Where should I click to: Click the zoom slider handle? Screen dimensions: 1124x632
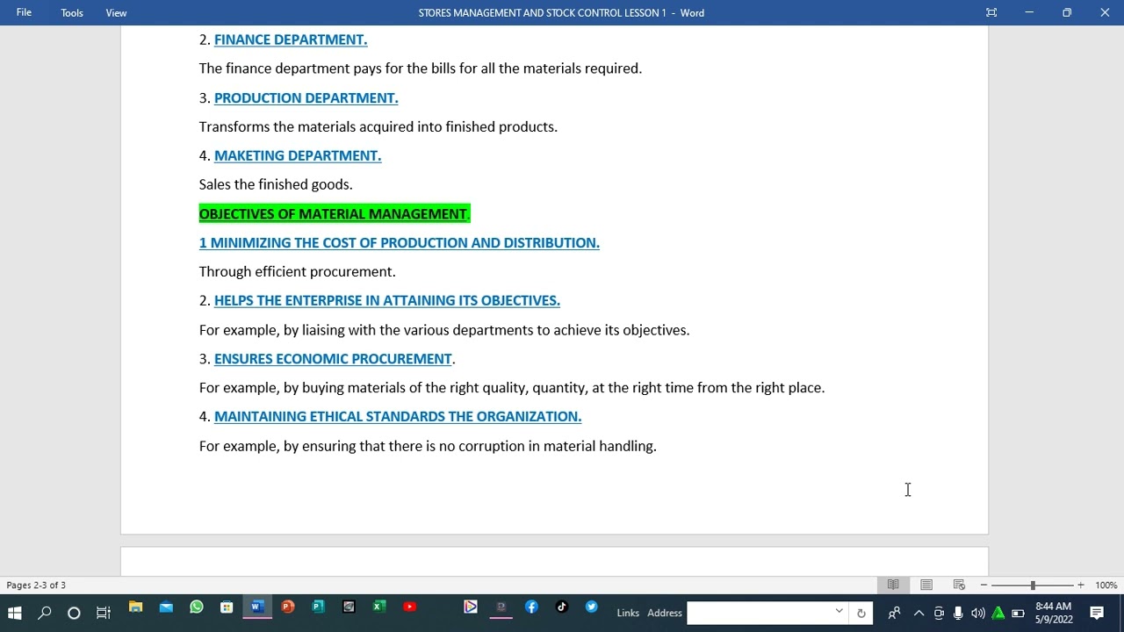click(1033, 585)
